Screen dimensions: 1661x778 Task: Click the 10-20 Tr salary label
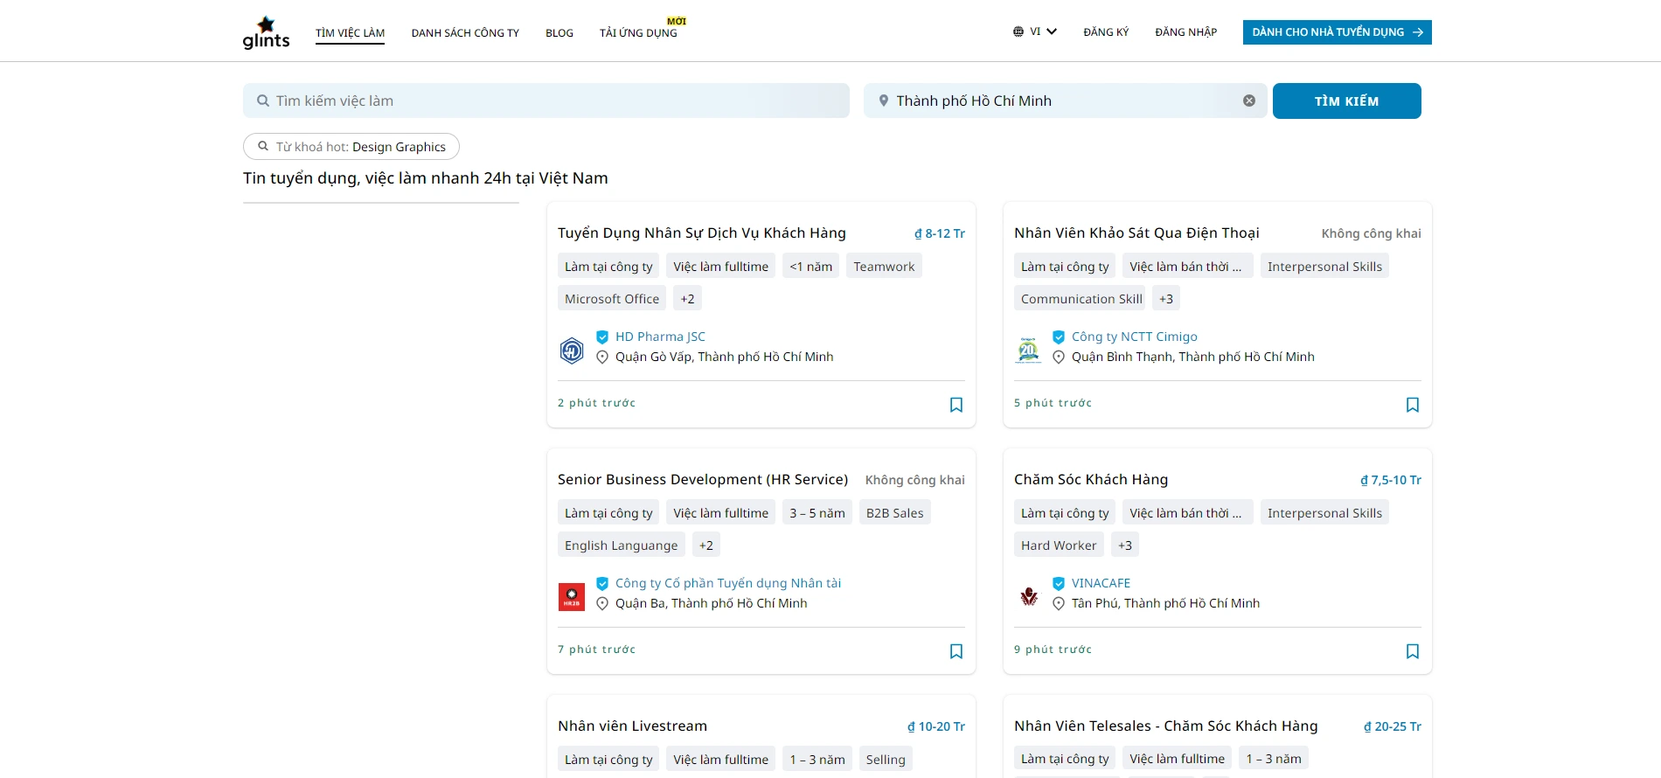pos(936,726)
